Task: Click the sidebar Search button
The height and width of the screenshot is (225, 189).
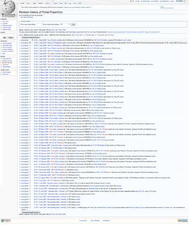Action: point(11,38)
